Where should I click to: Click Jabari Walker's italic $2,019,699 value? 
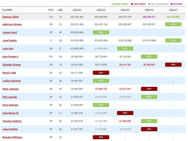[x=125, y=129]
